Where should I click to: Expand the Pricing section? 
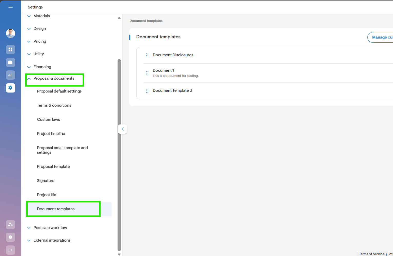click(x=37, y=41)
